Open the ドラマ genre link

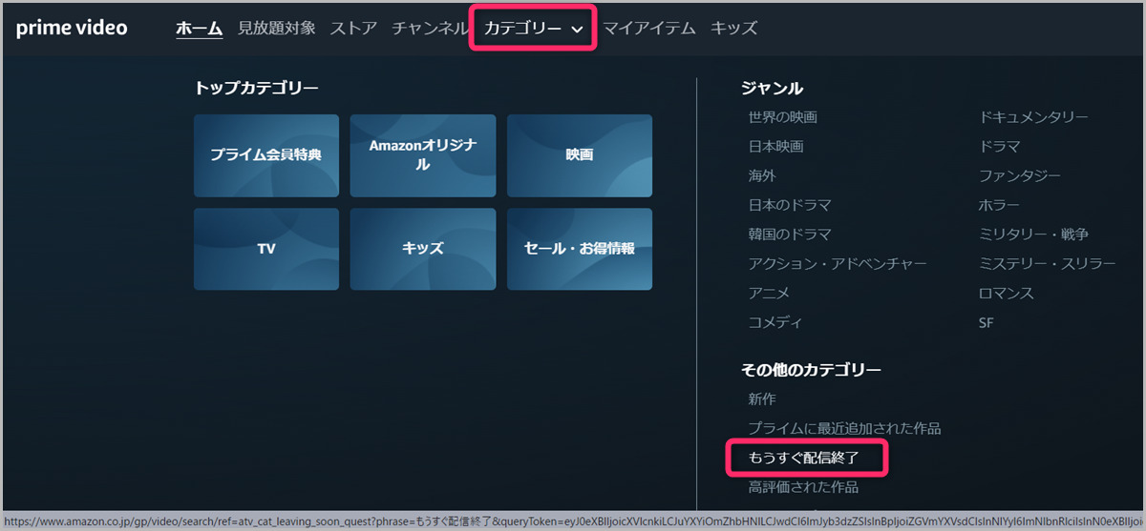pyautogui.click(x=1000, y=147)
